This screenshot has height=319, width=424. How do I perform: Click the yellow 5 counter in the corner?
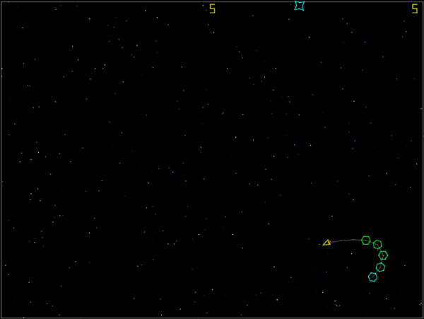pos(415,8)
